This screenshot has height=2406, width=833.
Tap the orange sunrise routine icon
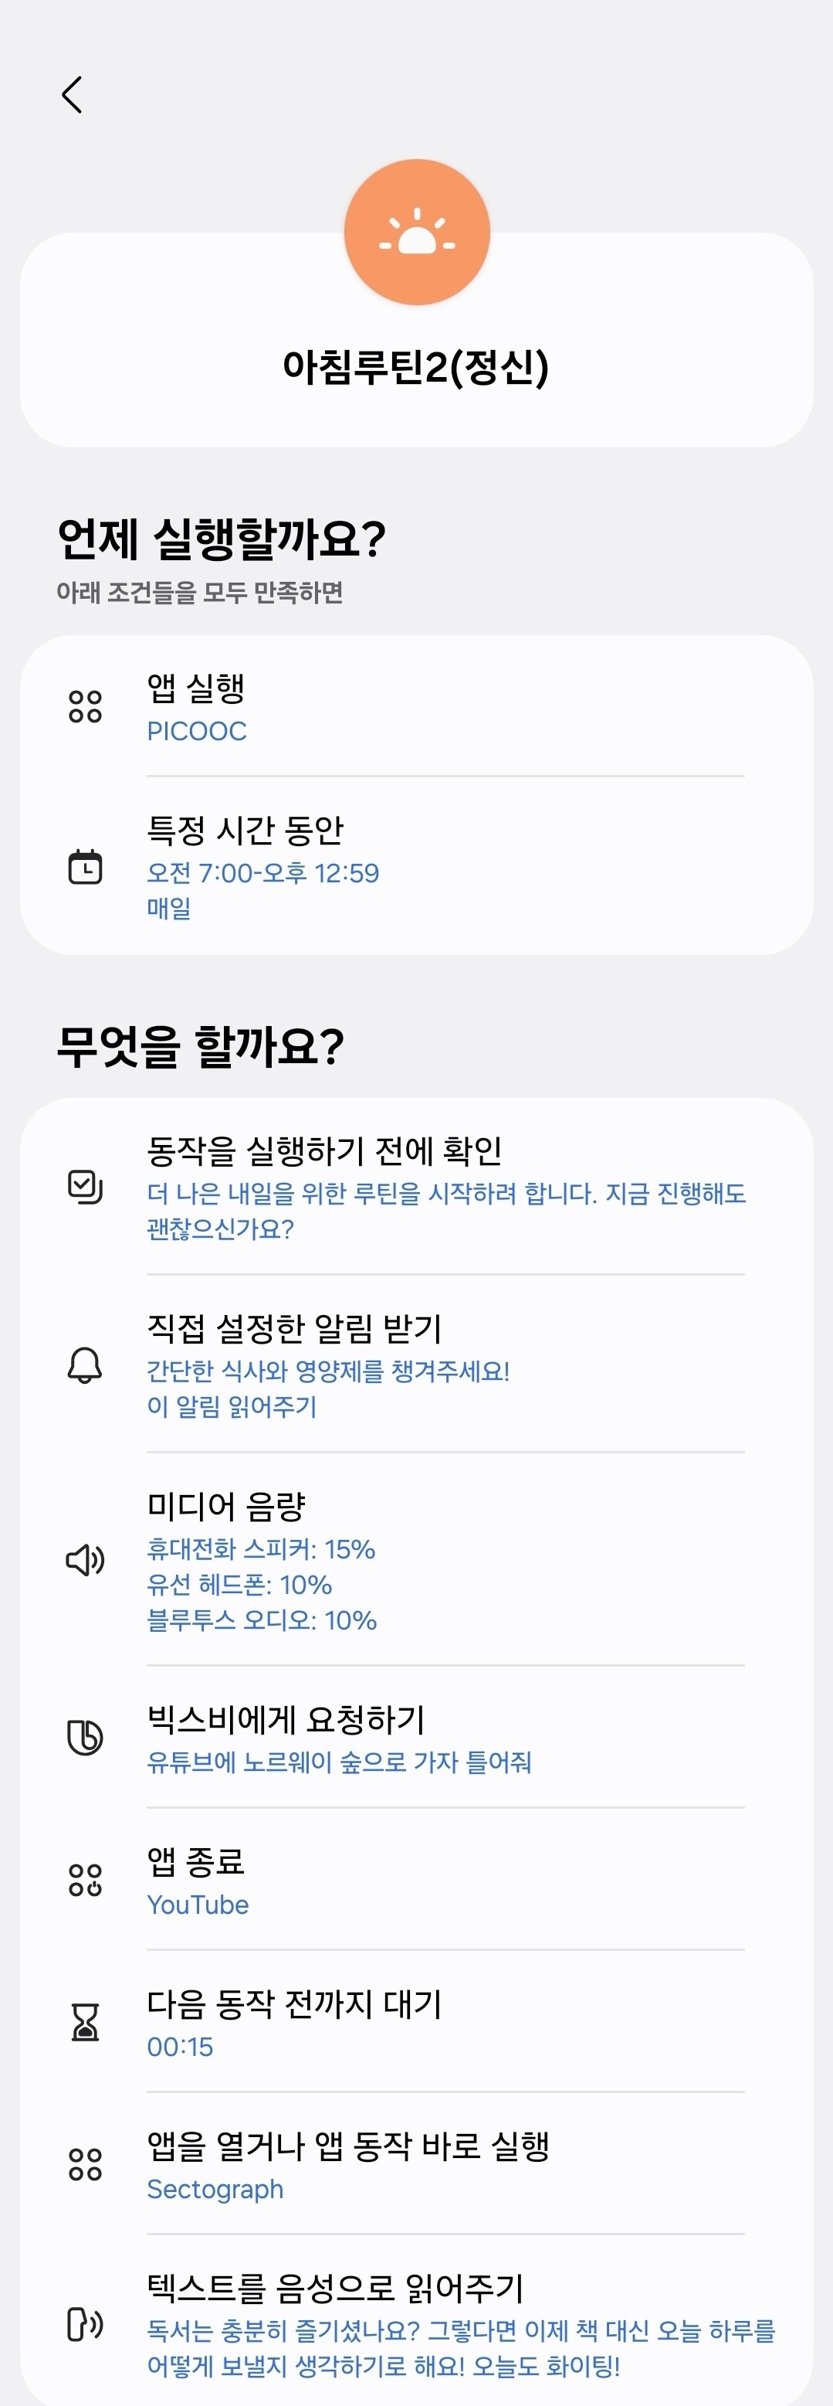click(x=417, y=232)
